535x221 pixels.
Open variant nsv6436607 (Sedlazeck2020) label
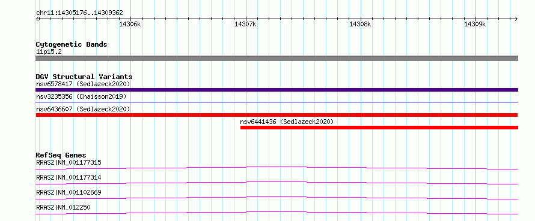[x=83, y=109]
